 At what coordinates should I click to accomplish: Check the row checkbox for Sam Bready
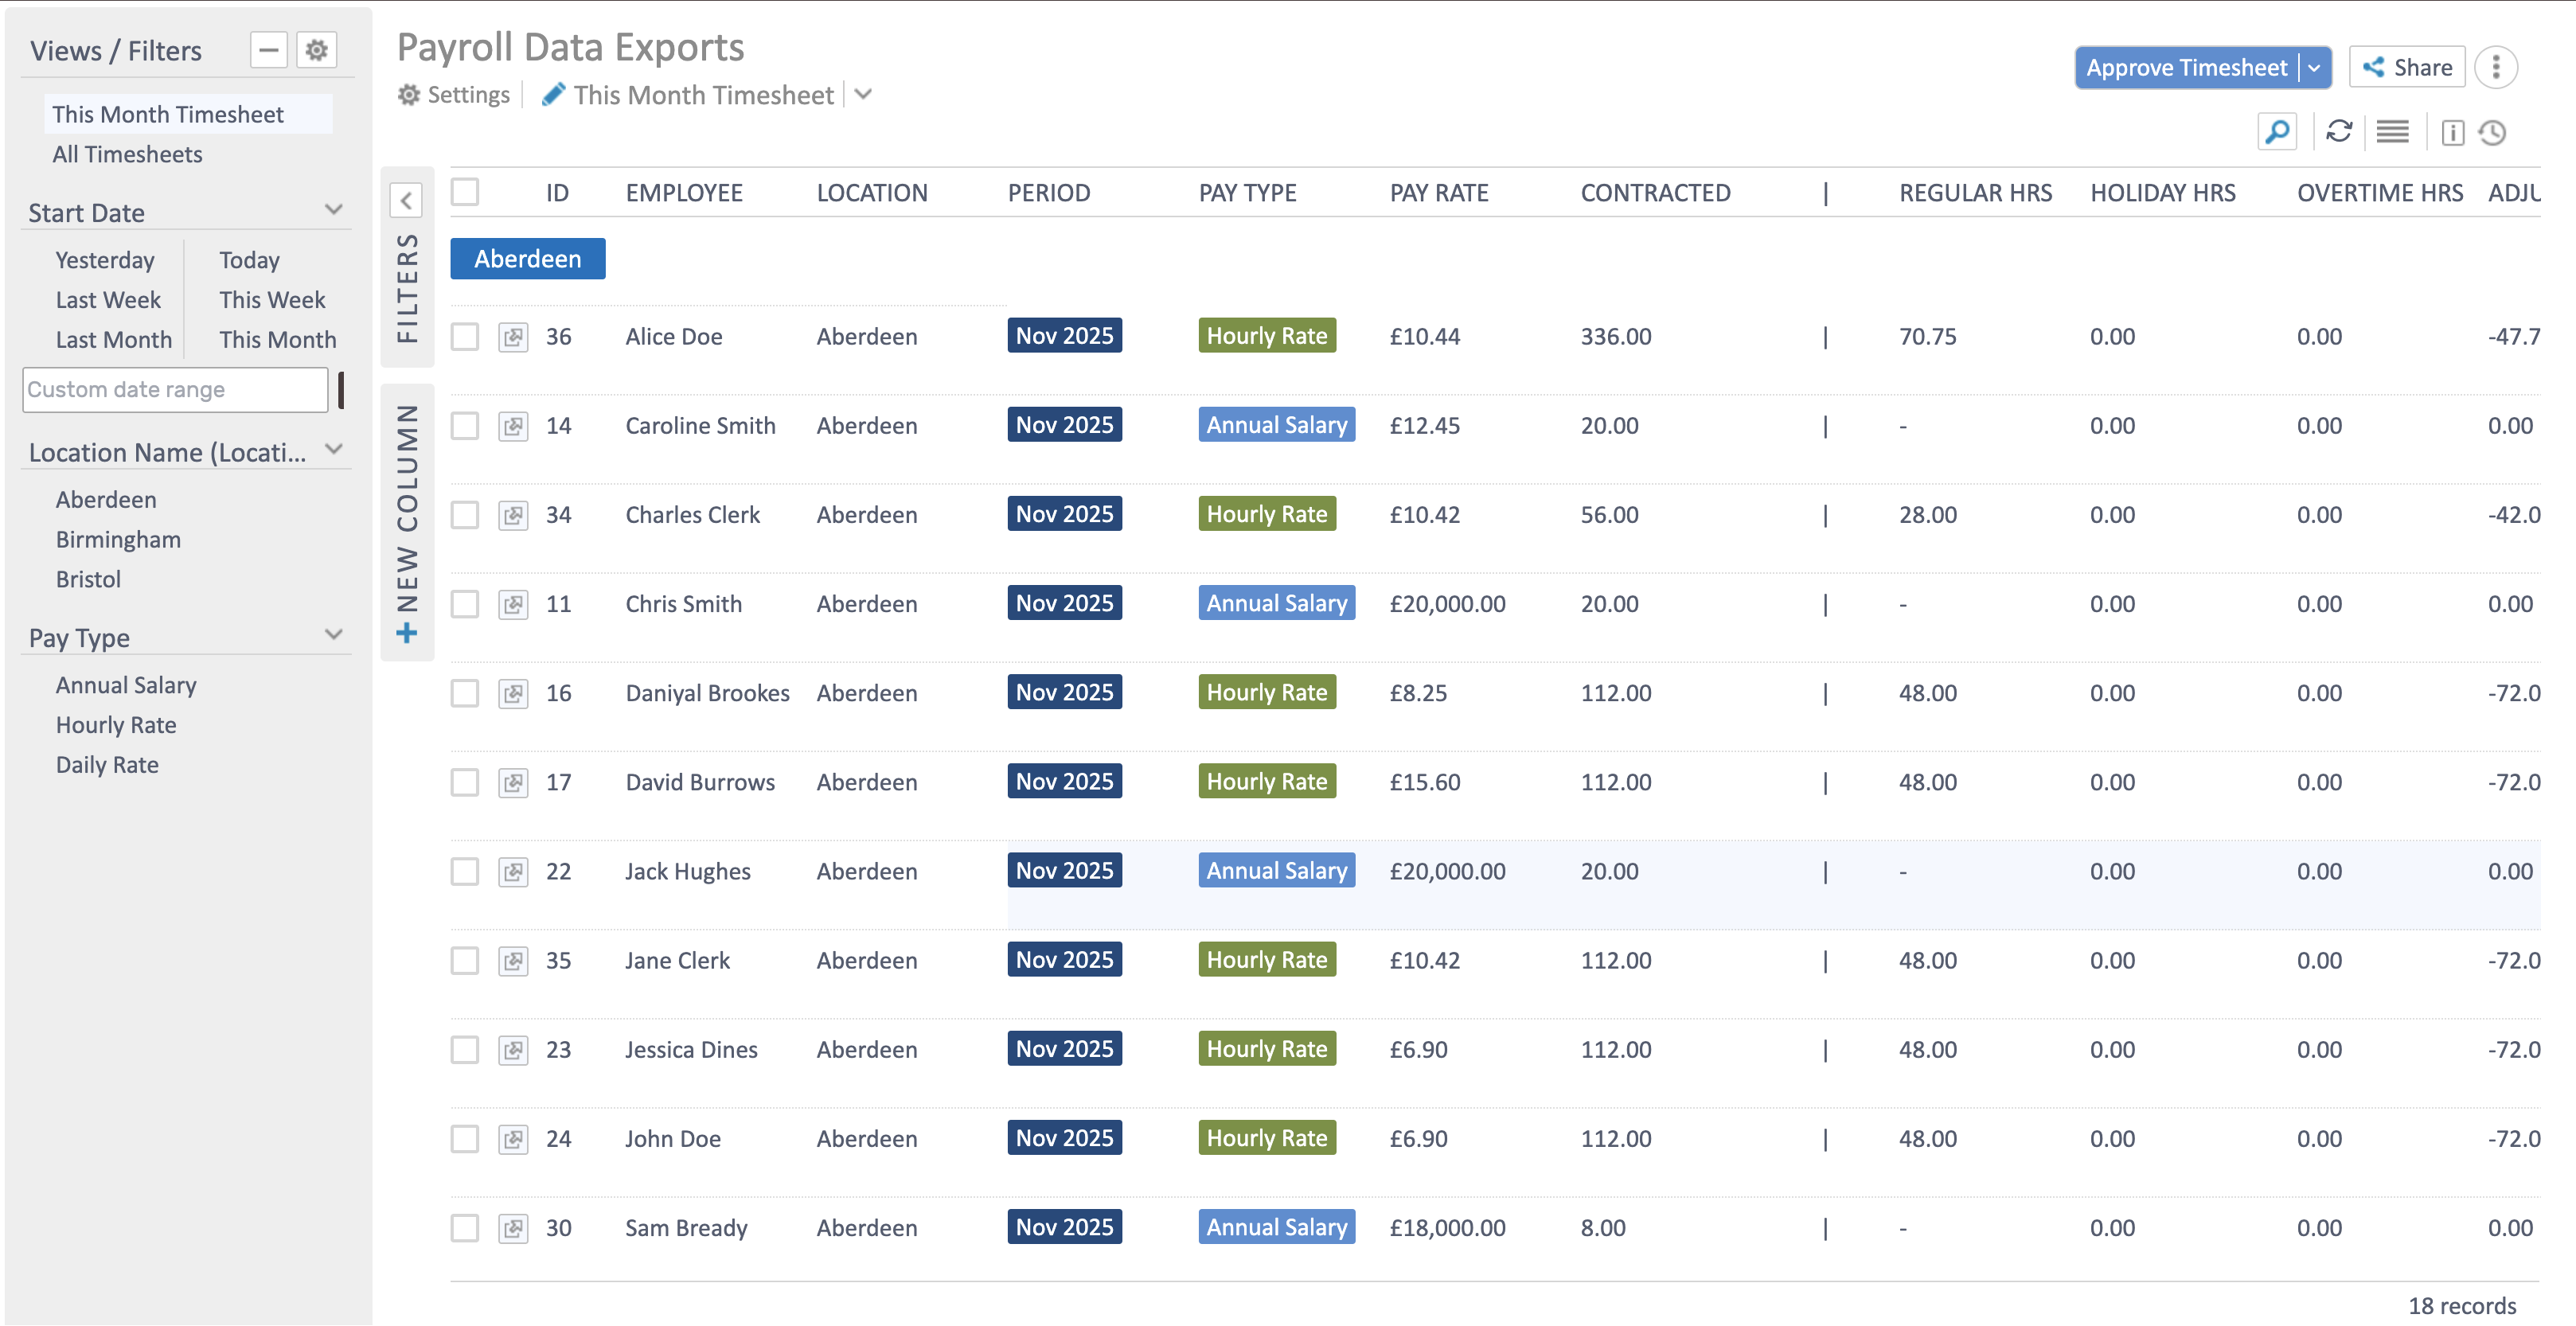pyautogui.click(x=464, y=1228)
